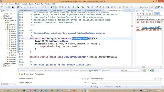Click the Debug bug toolbar icon
This screenshot has height=92, width=164.
click(69, 7)
